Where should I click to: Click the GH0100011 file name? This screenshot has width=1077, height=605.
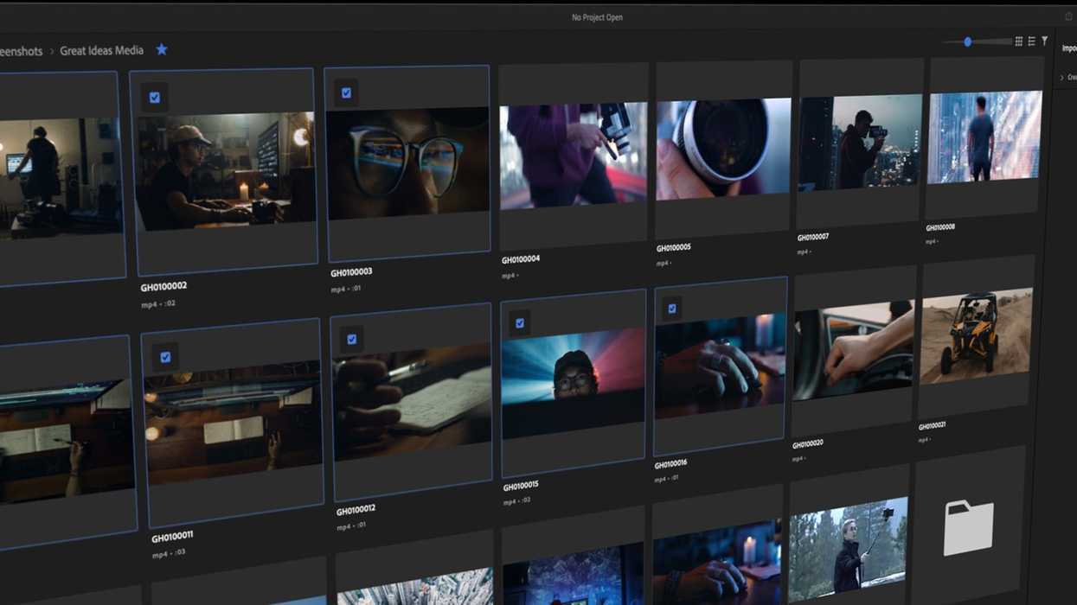point(172,537)
